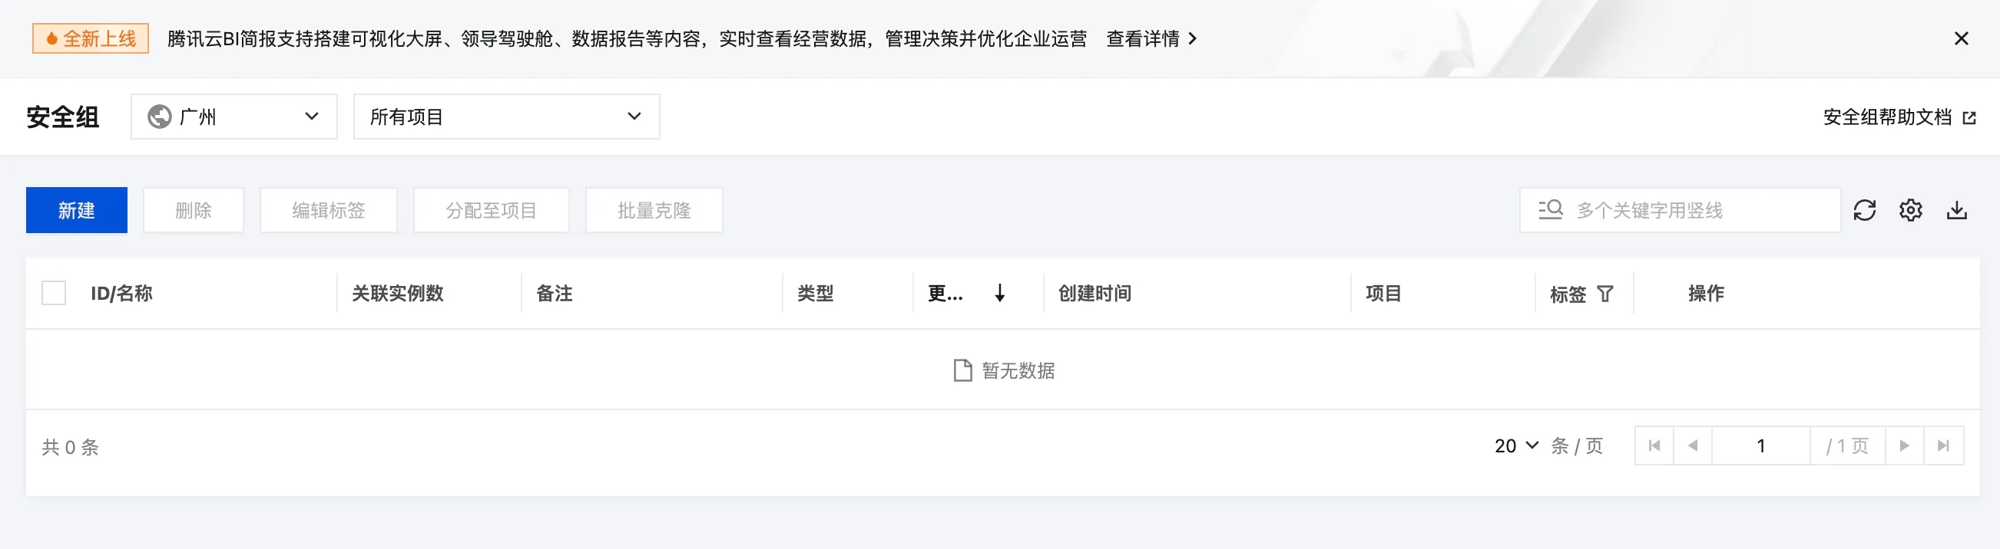Image resolution: width=2000 pixels, height=549 pixels.
Task: Dismiss the 腾讯云BI announcement banner
Action: point(1962,38)
